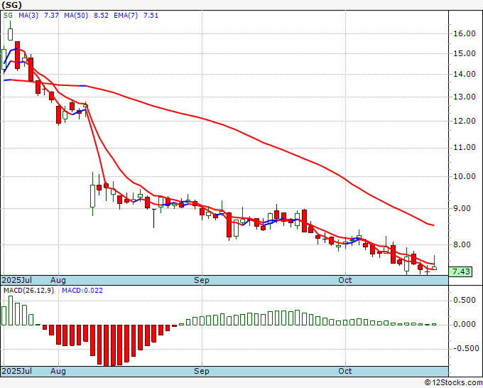Click the MA(3) value 7.37

[51, 16]
